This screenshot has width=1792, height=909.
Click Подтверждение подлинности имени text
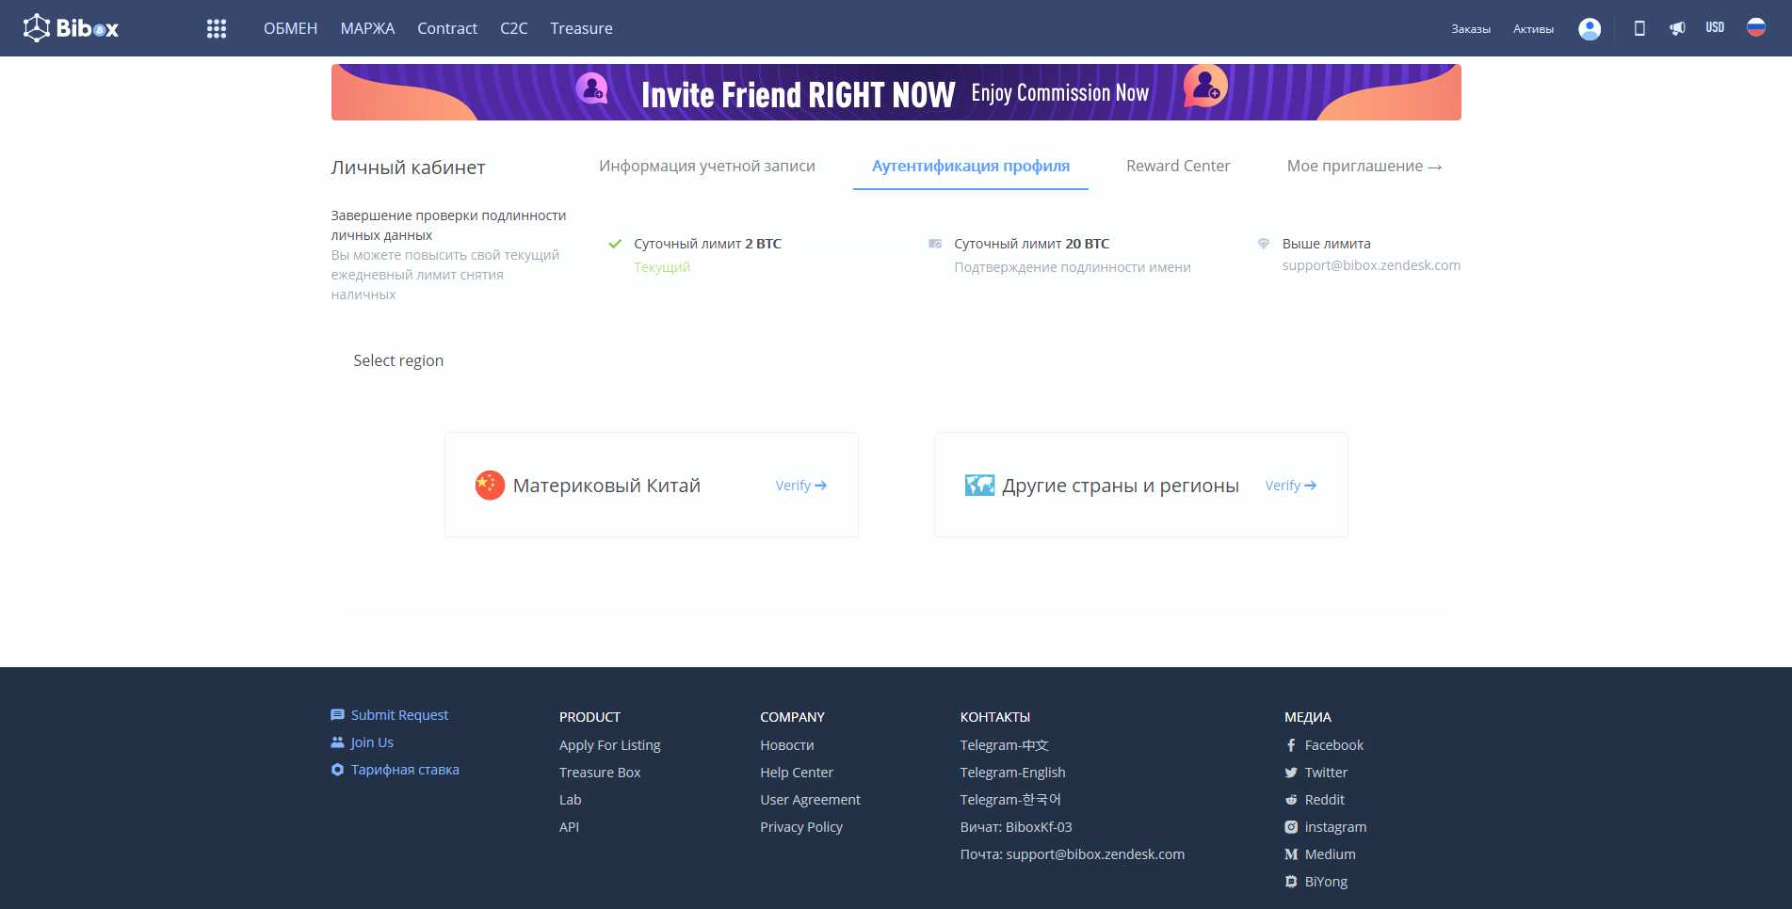(x=1073, y=267)
